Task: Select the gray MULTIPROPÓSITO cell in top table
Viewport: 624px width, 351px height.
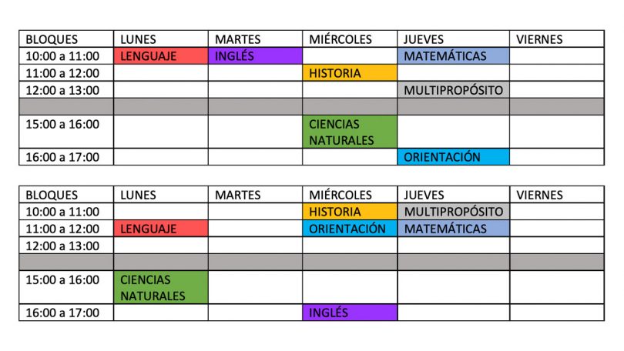Action: tap(453, 90)
